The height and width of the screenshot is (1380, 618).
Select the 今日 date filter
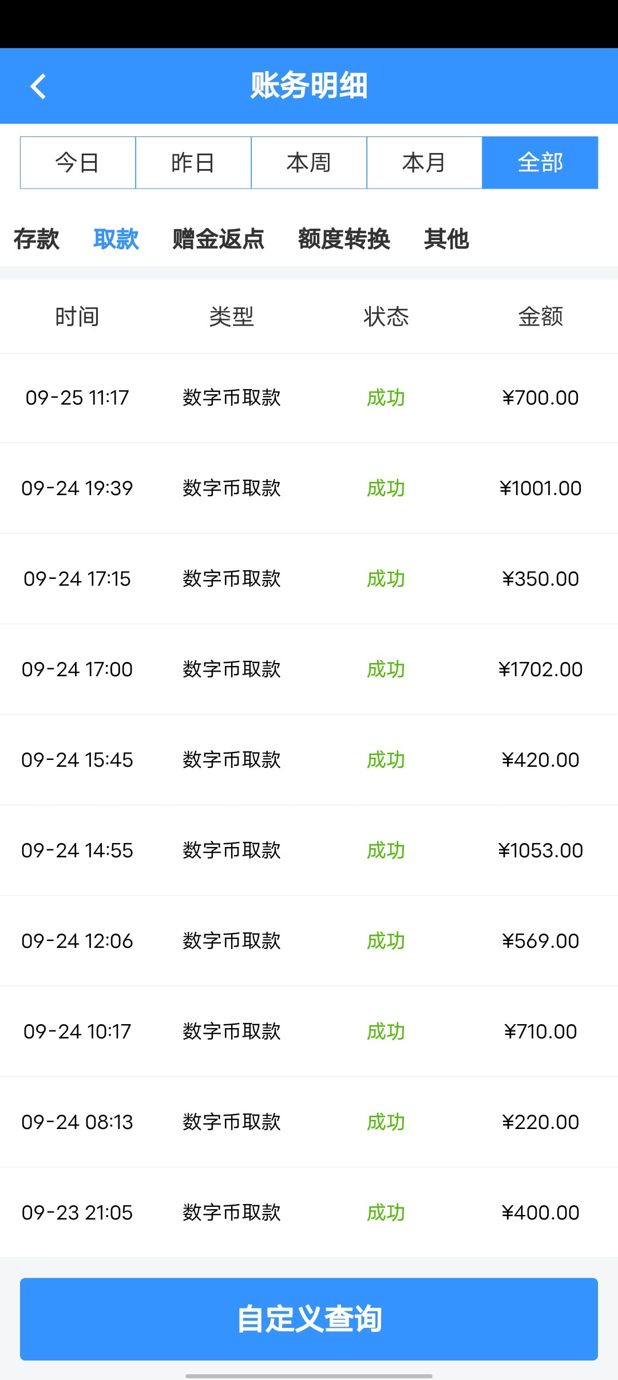click(x=78, y=163)
